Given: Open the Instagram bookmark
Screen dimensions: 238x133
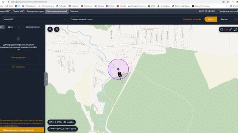Looking at the screenshot, I should click(x=74, y=6).
